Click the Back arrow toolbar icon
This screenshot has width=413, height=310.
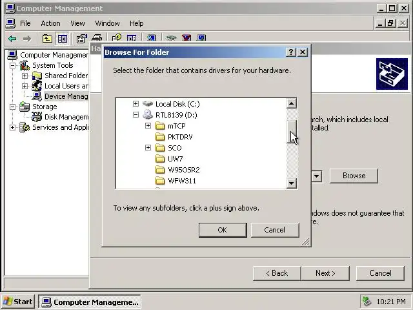pyautogui.click(x=12, y=39)
